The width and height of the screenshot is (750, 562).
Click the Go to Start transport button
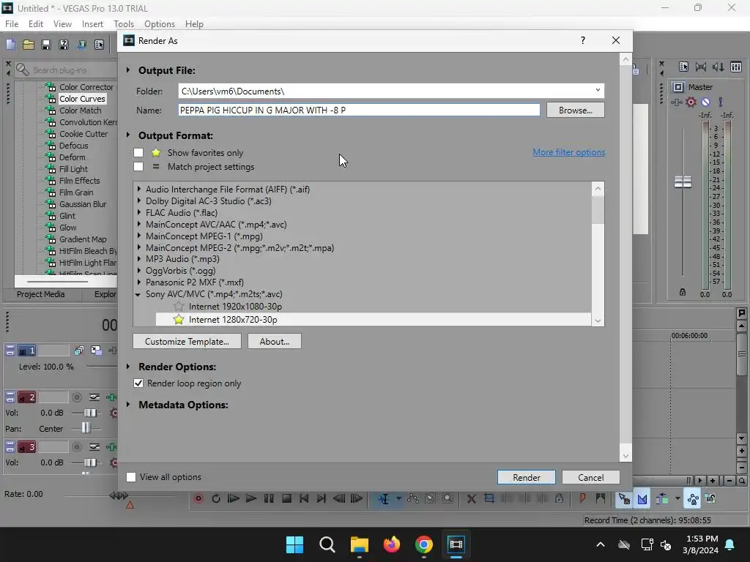coord(304,498)
